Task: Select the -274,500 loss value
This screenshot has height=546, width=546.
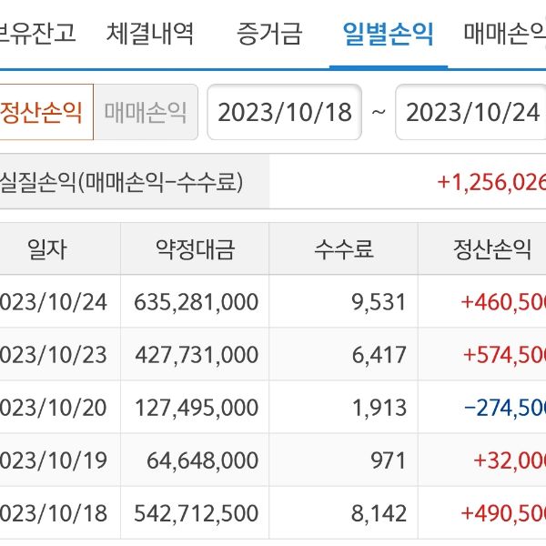Action: tap(504, 407)
